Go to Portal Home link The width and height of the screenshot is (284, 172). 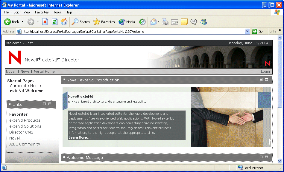click(44, 72)
